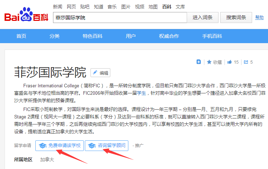
Task: Click the 收藏 text label
Action: point(217,62)
